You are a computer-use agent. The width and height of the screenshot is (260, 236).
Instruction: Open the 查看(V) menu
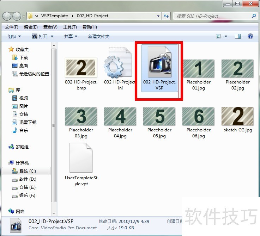coord(50,27)
